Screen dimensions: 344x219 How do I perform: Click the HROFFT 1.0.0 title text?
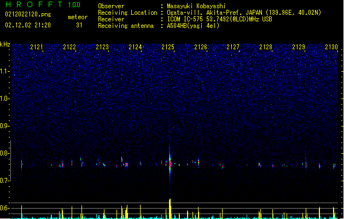point(43,4)
